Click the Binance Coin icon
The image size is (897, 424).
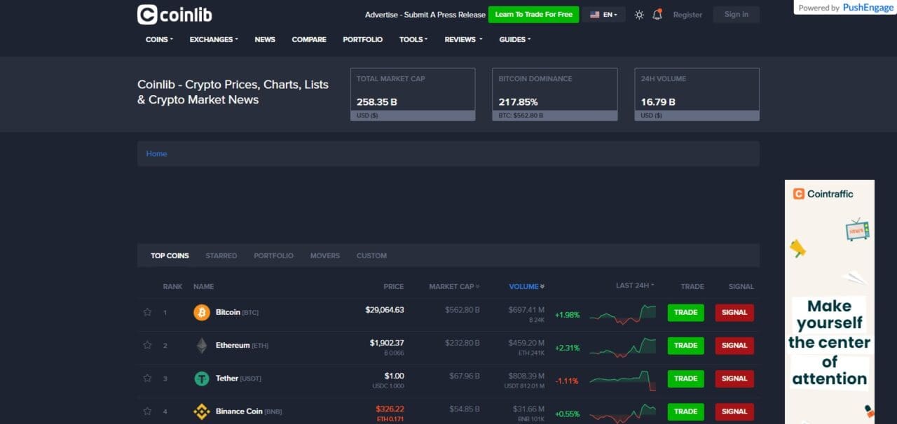[x=202, y=411]
